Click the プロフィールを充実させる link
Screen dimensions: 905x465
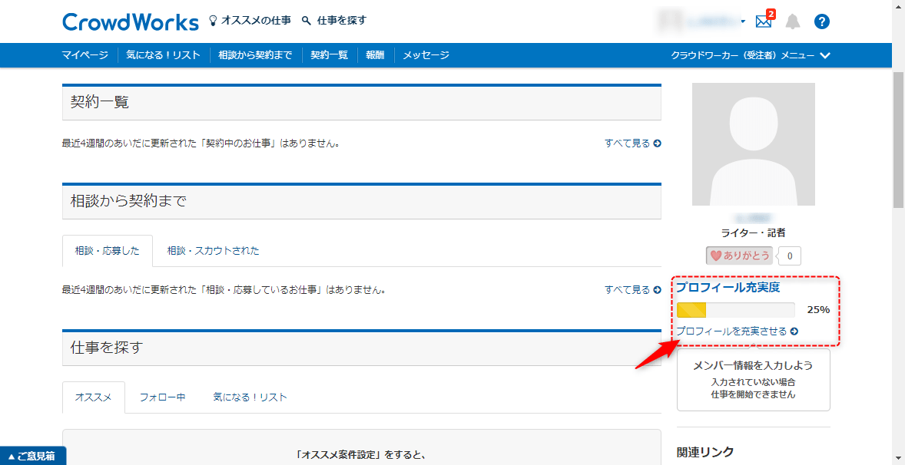click(737, 331)
